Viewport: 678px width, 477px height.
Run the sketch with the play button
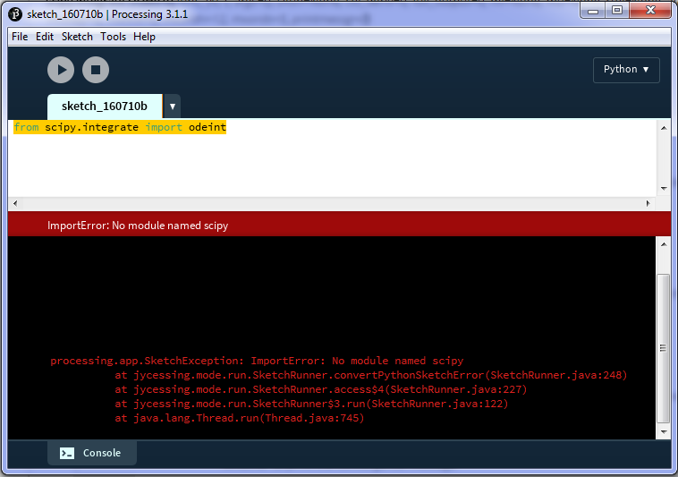tap(61, 70)
